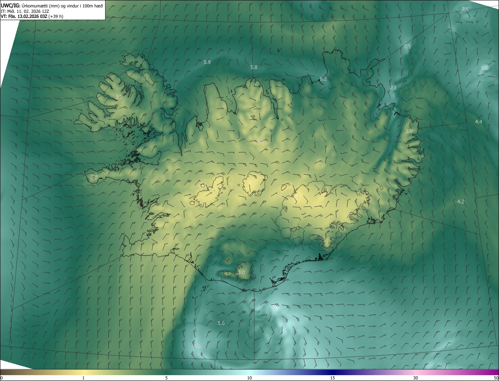499x381 pixels.
Task: Click the 3.0 value label on the glacier
Action: (x=241, y=272)
